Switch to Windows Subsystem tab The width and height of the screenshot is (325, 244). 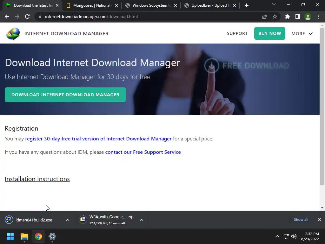pos(151,5)
